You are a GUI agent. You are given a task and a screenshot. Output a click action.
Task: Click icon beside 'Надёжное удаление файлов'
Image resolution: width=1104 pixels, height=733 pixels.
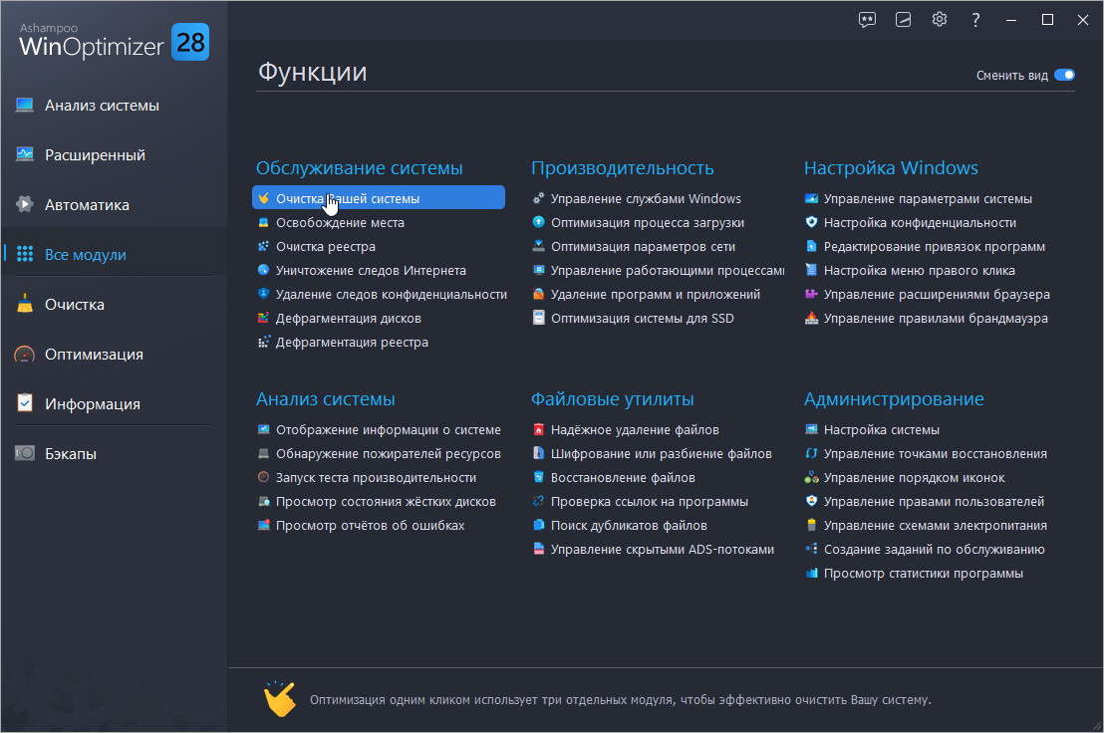[539, 428]
